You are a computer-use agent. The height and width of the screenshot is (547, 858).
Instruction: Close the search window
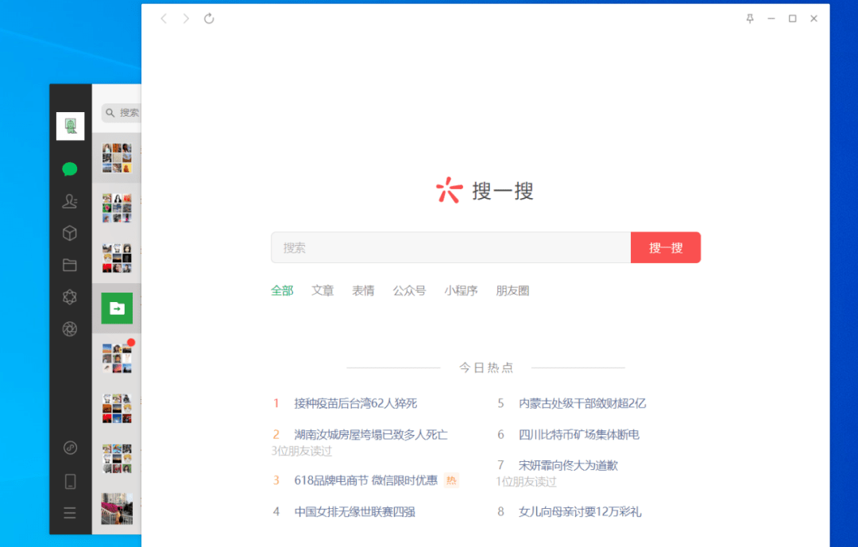[x=814, y=18]
